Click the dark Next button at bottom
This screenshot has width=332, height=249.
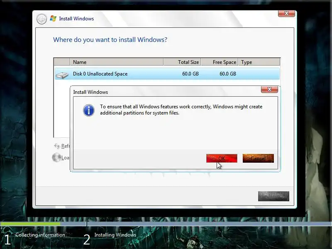point(273,196)
